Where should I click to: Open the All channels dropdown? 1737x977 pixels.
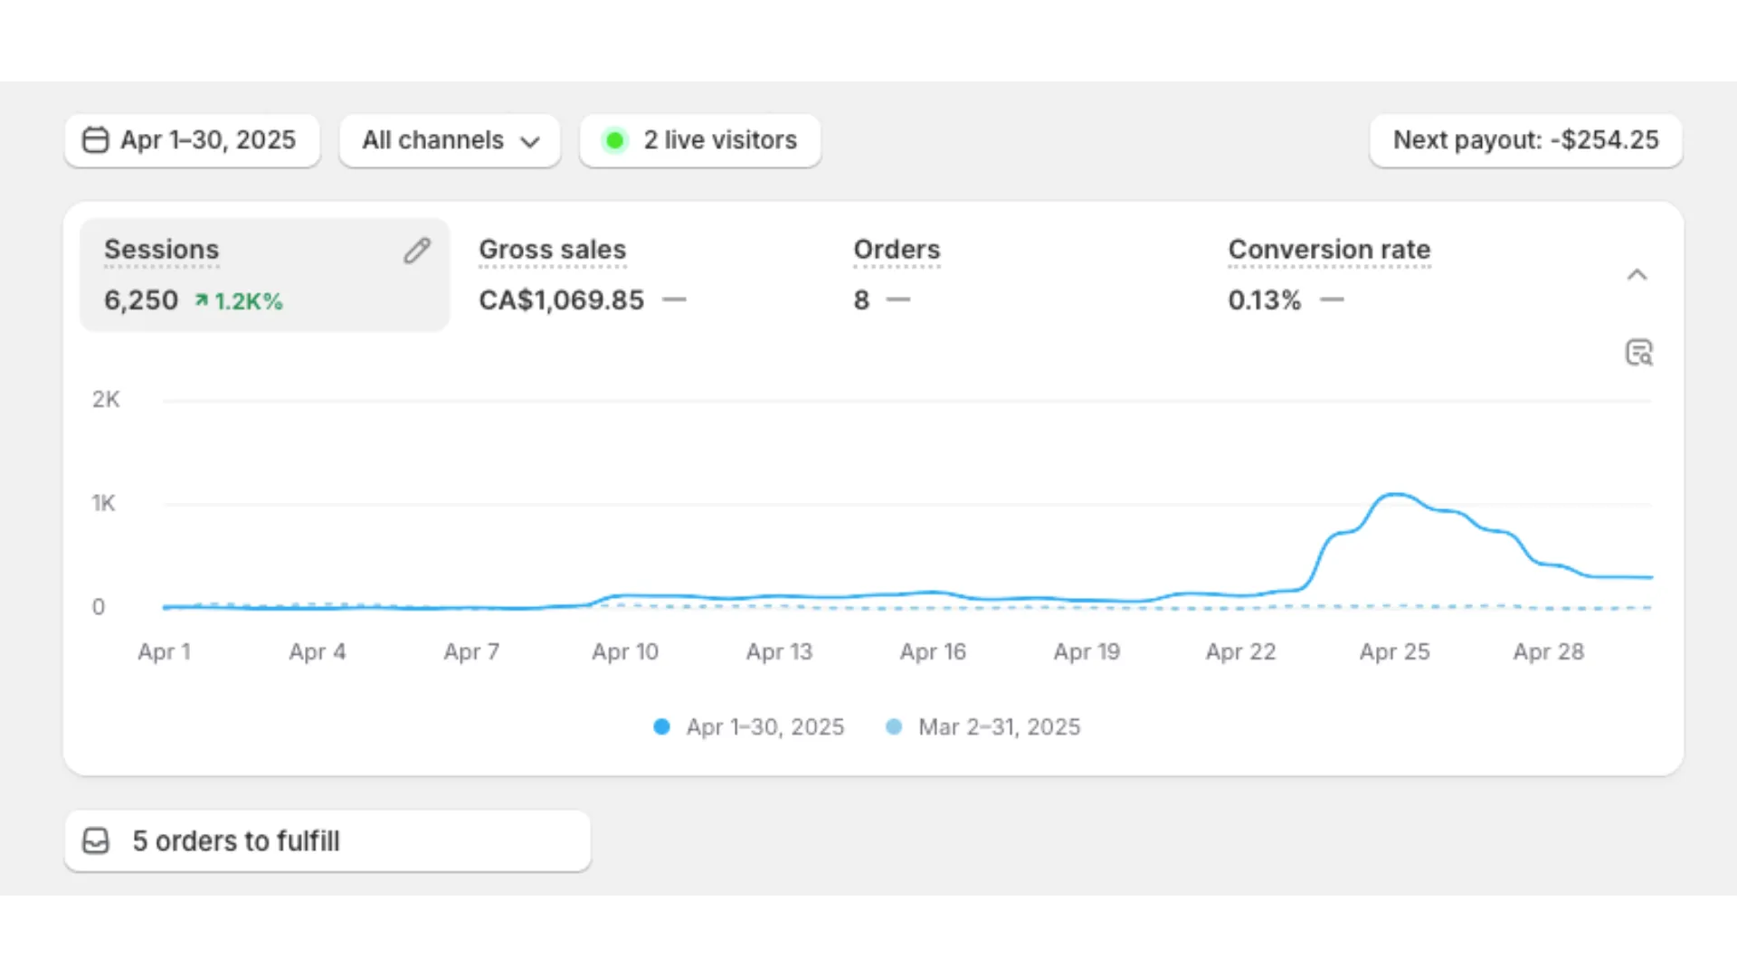pyautogui.click(x=450, y=140)
